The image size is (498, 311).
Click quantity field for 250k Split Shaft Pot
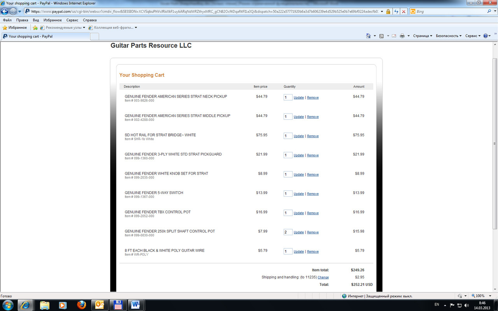tap(288, 232)
